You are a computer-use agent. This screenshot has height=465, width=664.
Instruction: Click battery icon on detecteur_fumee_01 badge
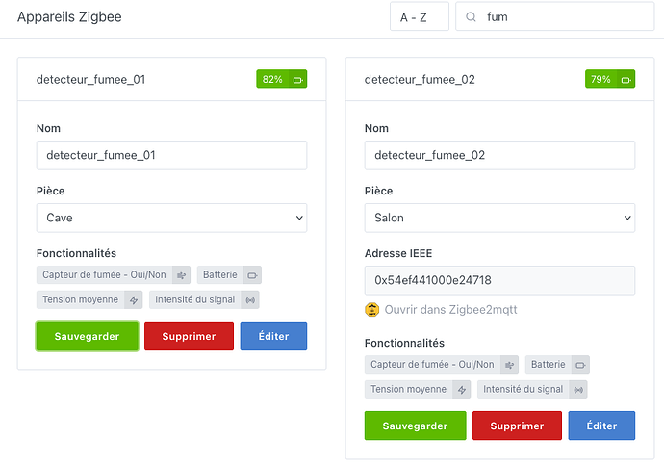[298, 80]
